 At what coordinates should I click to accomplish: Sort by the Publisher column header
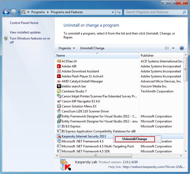tap(161, 56)
